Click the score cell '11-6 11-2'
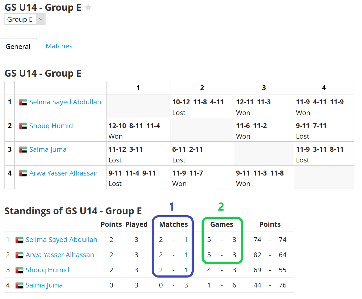 (264, 130)
